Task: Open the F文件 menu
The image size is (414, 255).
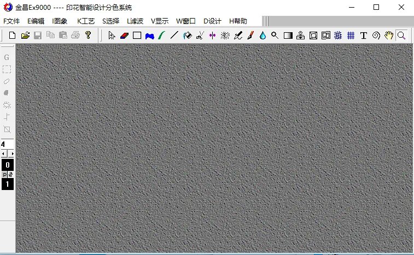Action: coord(11,21)
